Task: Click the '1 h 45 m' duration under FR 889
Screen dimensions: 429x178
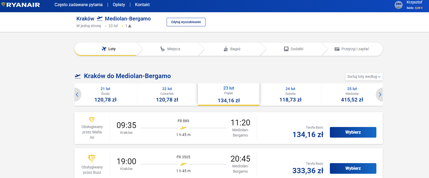Action: coord(183,135)
